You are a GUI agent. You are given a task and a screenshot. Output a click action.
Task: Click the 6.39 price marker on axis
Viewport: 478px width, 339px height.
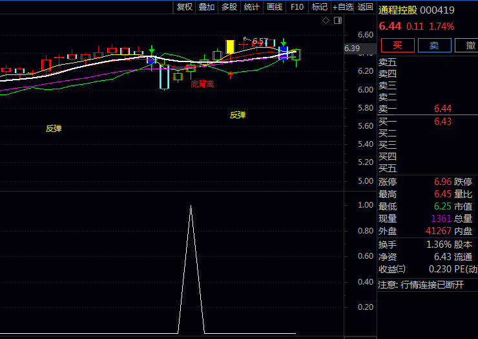coord(352,49)
